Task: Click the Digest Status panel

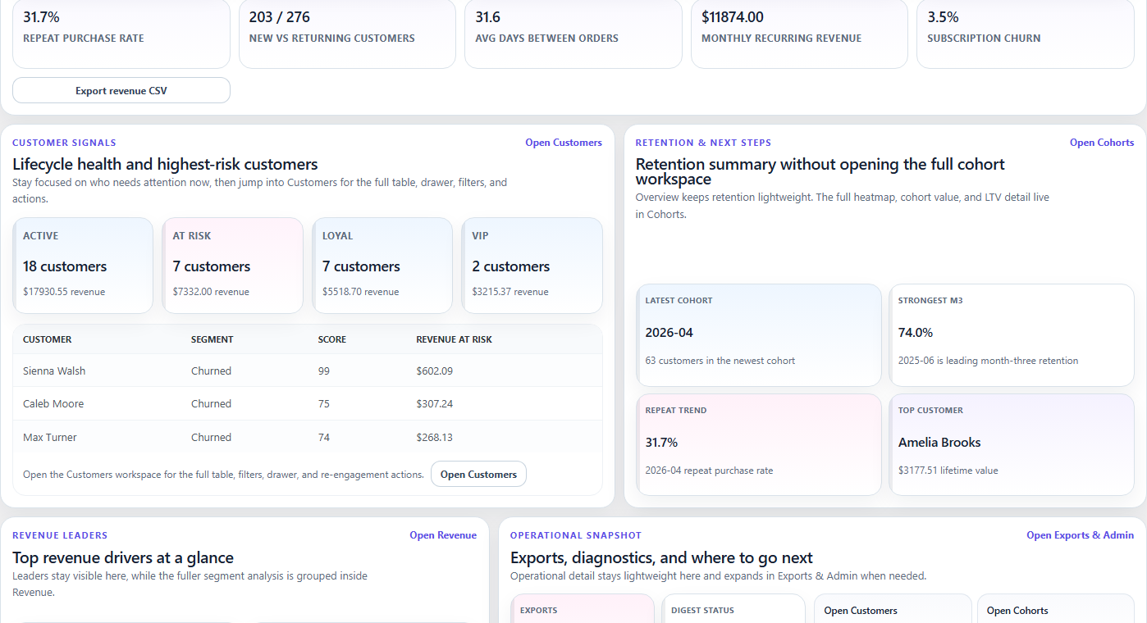Action: coord(733,610)
